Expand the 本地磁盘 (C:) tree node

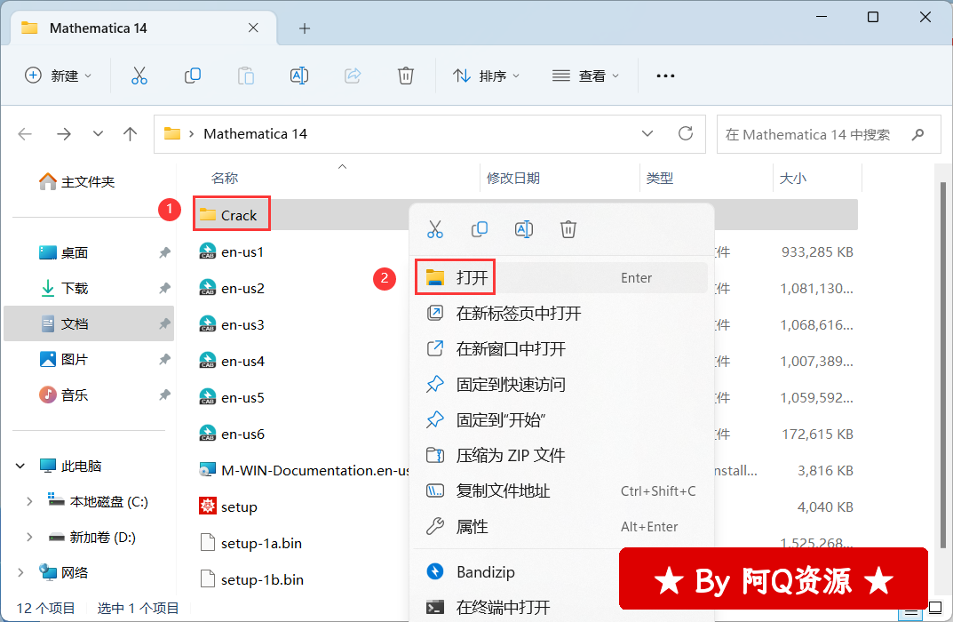tap(29, 502)
